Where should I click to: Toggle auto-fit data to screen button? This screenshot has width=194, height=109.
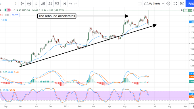point(186,10)
